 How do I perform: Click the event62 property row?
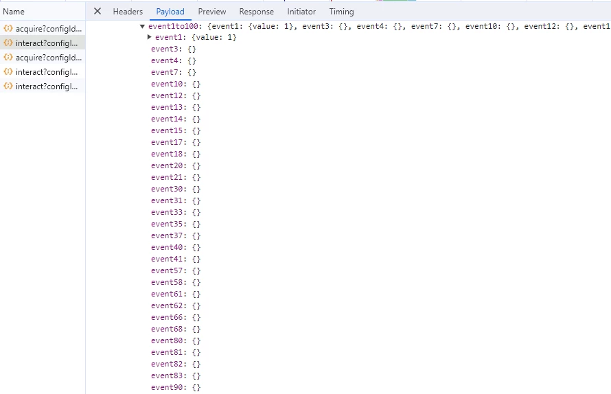176,306
